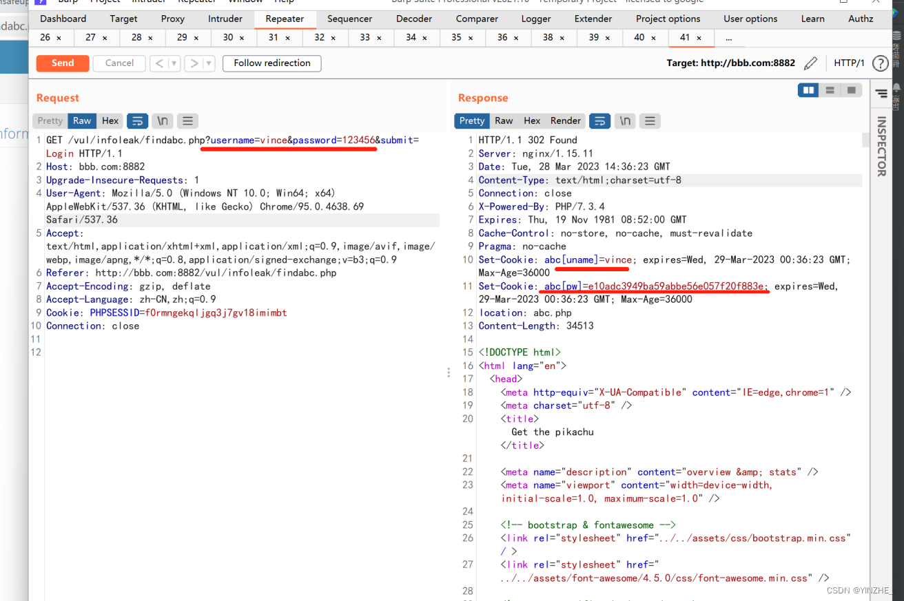This screenshot has width=904, height=601.
Task: Open the vertical INSPECTOR side panel
Action: pos(881,146)
